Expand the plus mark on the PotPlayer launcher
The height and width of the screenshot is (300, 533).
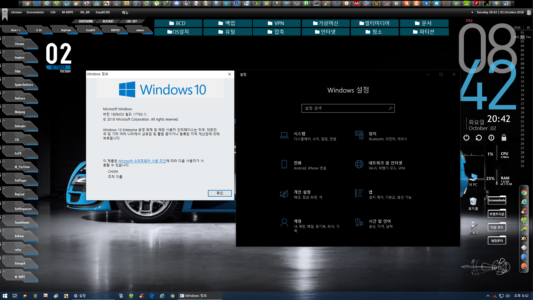click(x=4, y=175)
